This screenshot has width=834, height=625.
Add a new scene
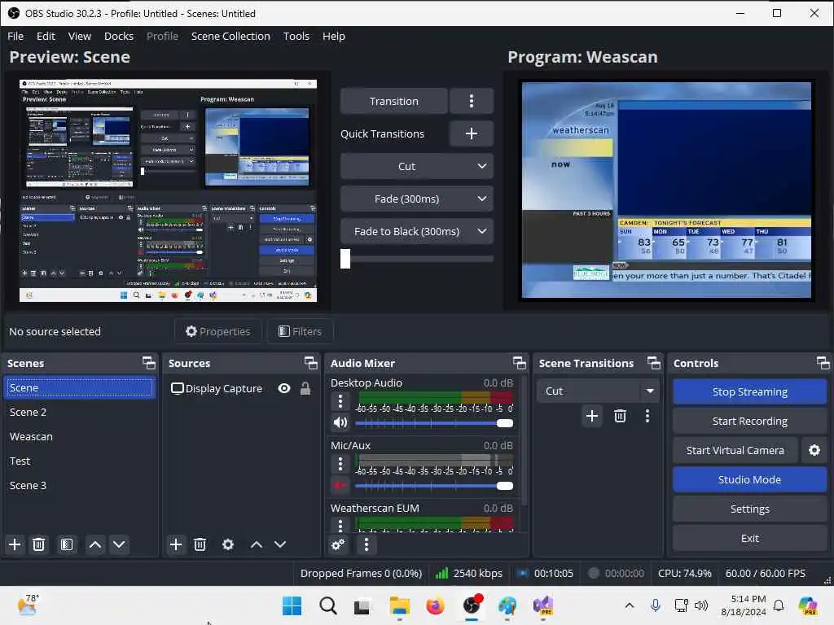click(15, 544)
